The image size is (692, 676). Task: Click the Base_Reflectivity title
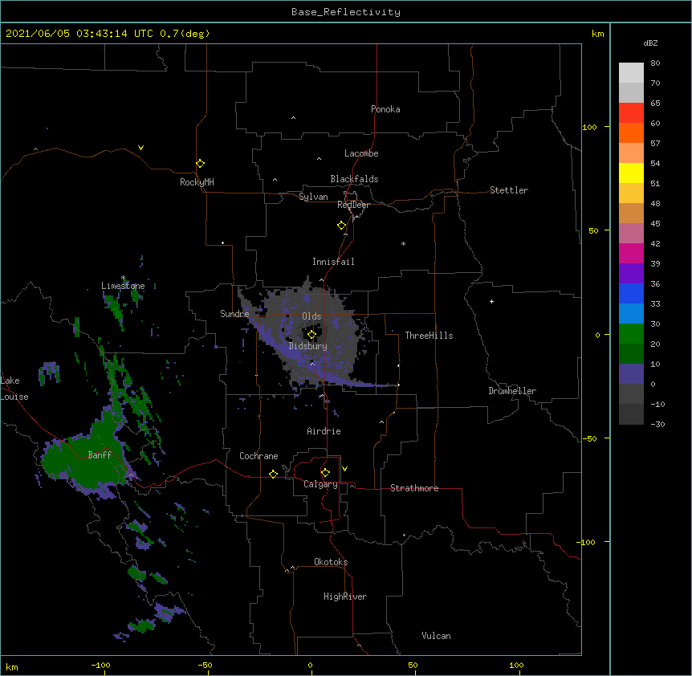[x=346, y=12]
